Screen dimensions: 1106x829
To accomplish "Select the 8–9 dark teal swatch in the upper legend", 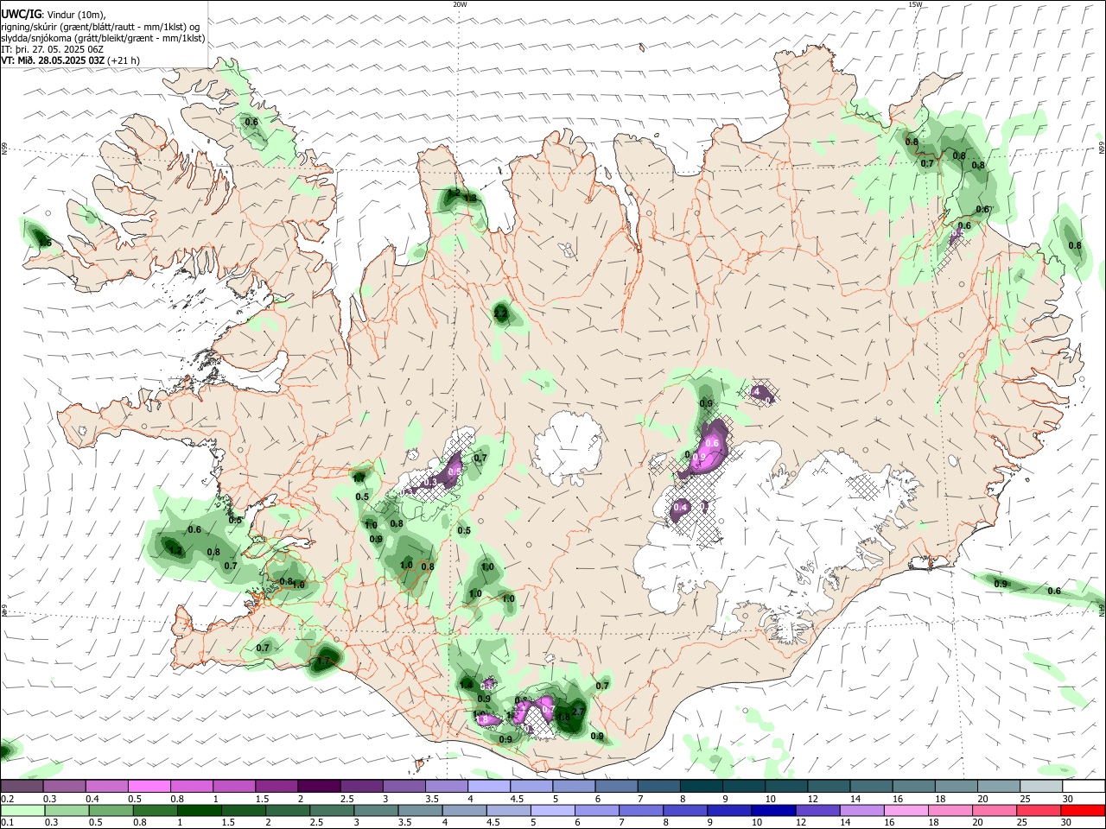I will [x=700, y=787].
